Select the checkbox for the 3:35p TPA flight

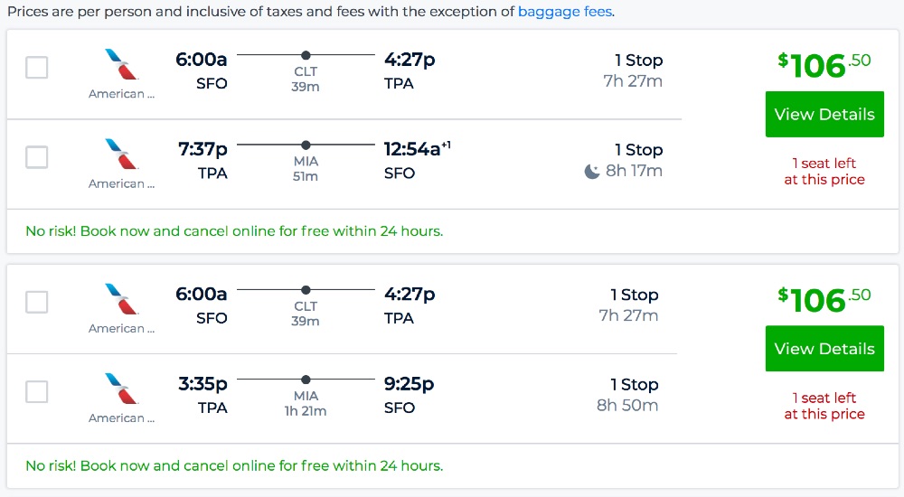37,392
